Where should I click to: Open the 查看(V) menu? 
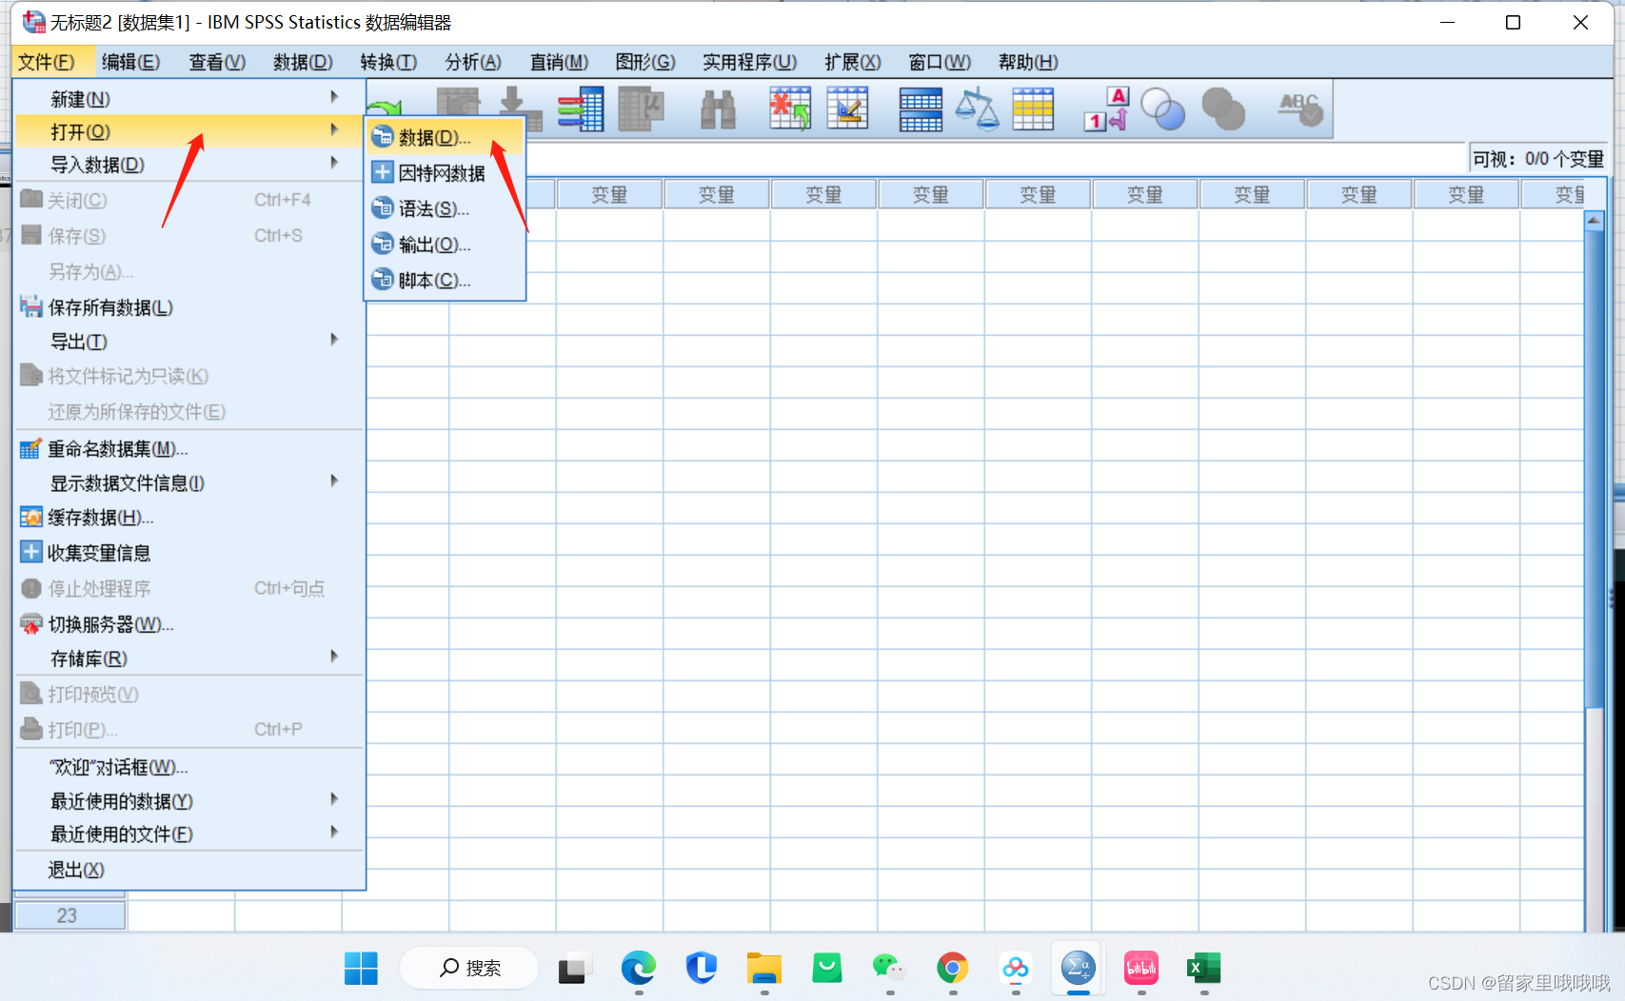[217, 62]
